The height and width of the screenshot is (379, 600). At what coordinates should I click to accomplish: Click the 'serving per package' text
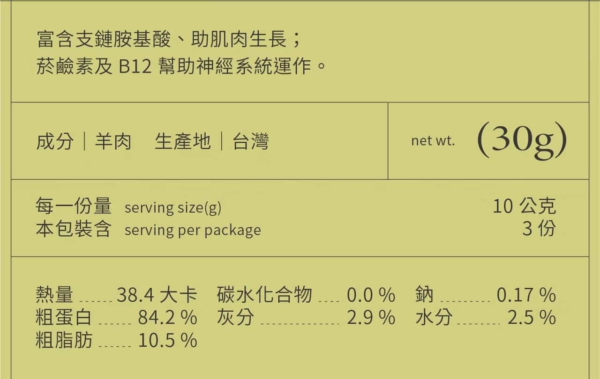193,230
